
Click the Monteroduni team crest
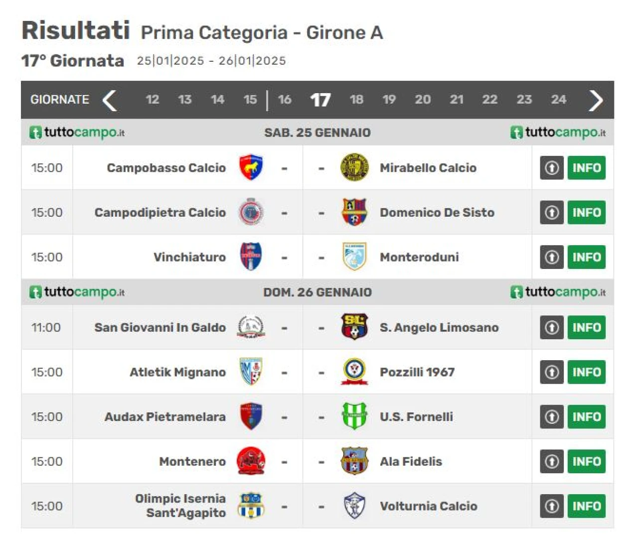pyautogui.click(x=354, y=257)
